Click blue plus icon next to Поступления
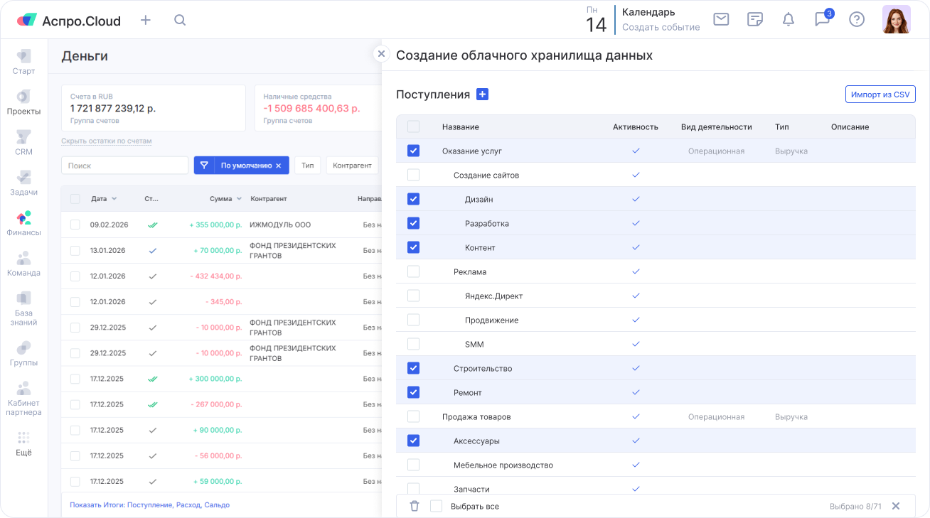930x518 pixels. coord(482,95)
